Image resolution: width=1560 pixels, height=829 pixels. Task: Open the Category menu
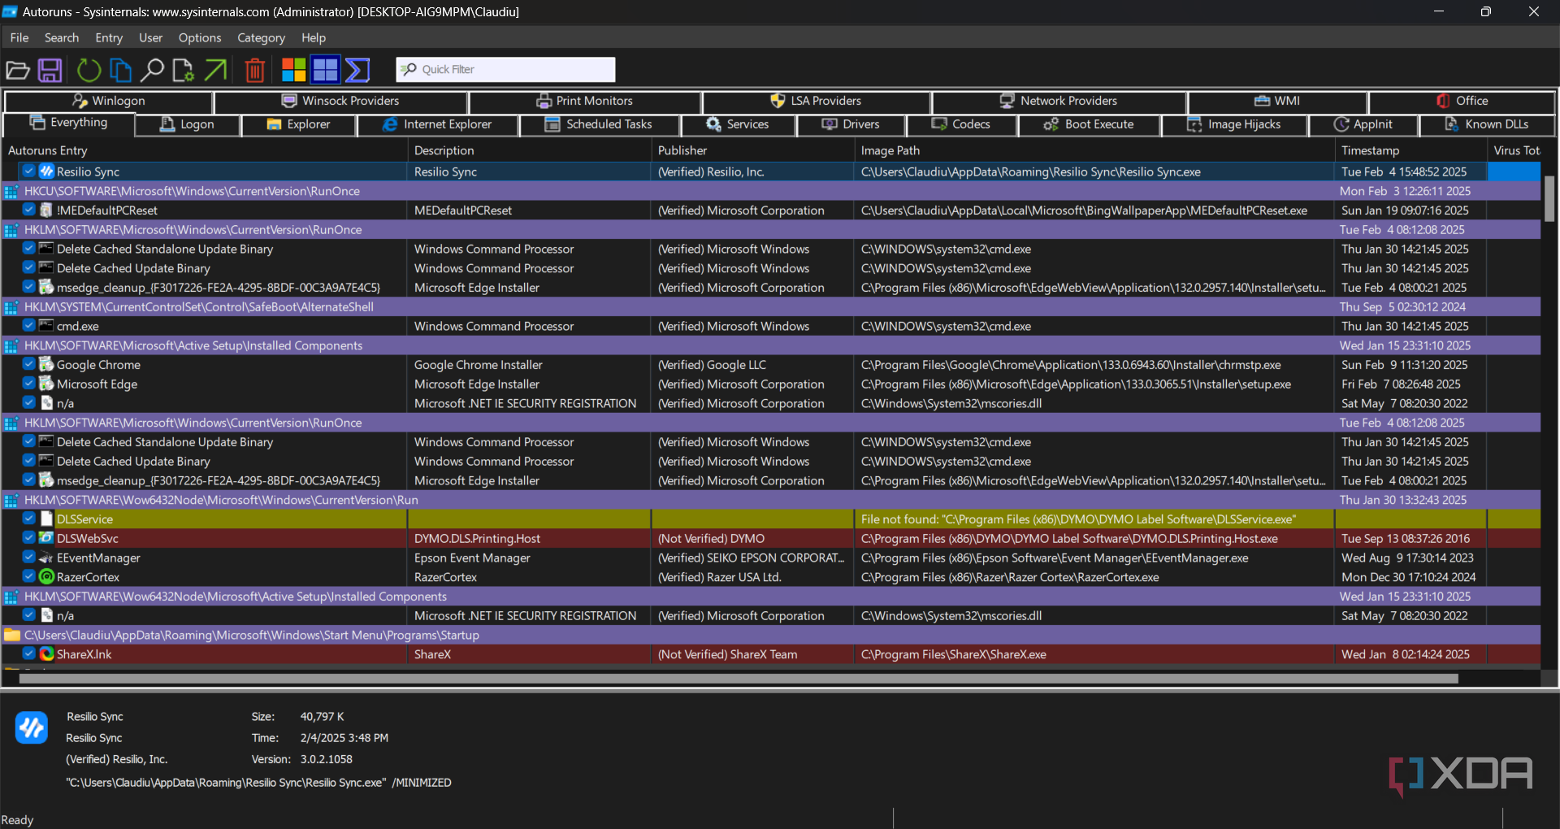click(x=261, y=37)
